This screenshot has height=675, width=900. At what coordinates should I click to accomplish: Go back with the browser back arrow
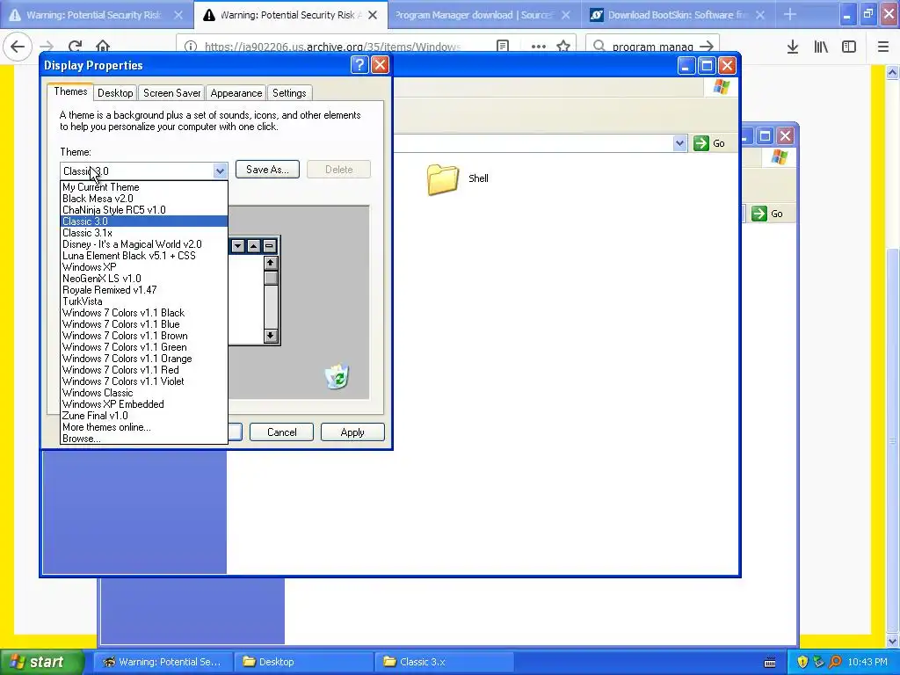tap(18, 46)
